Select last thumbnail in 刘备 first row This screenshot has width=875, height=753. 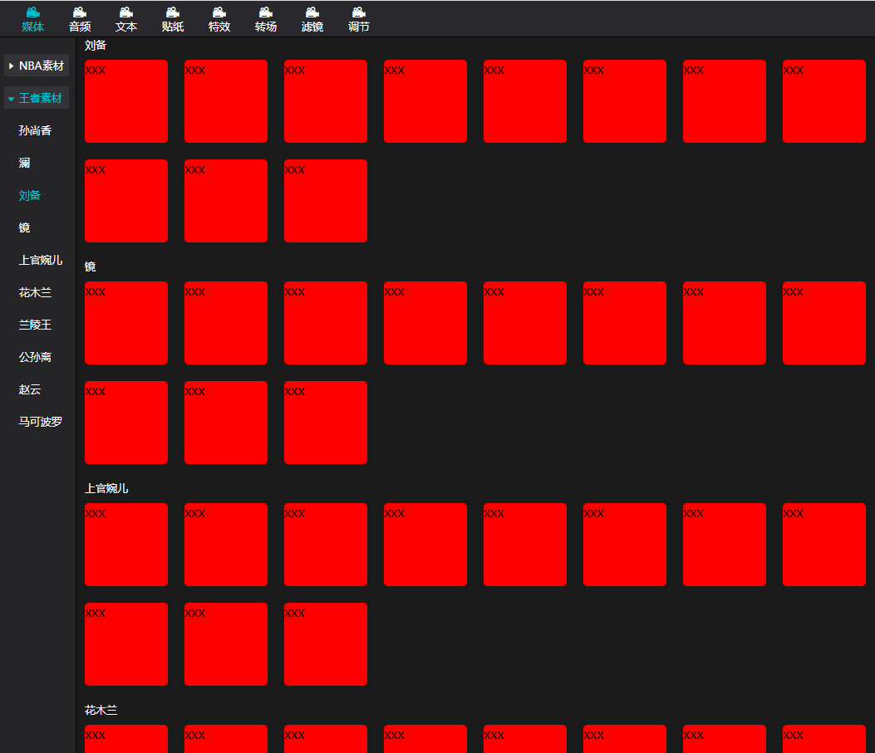[x=824, y=101]
